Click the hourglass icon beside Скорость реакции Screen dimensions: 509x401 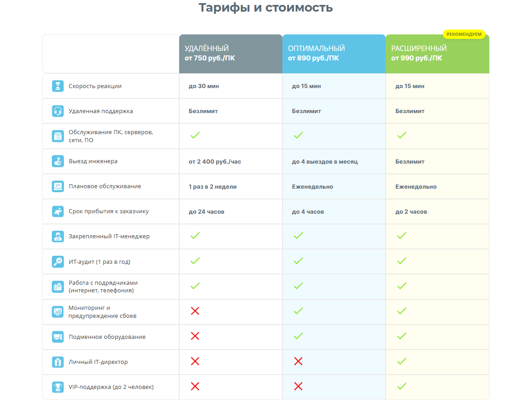[58, 86]
